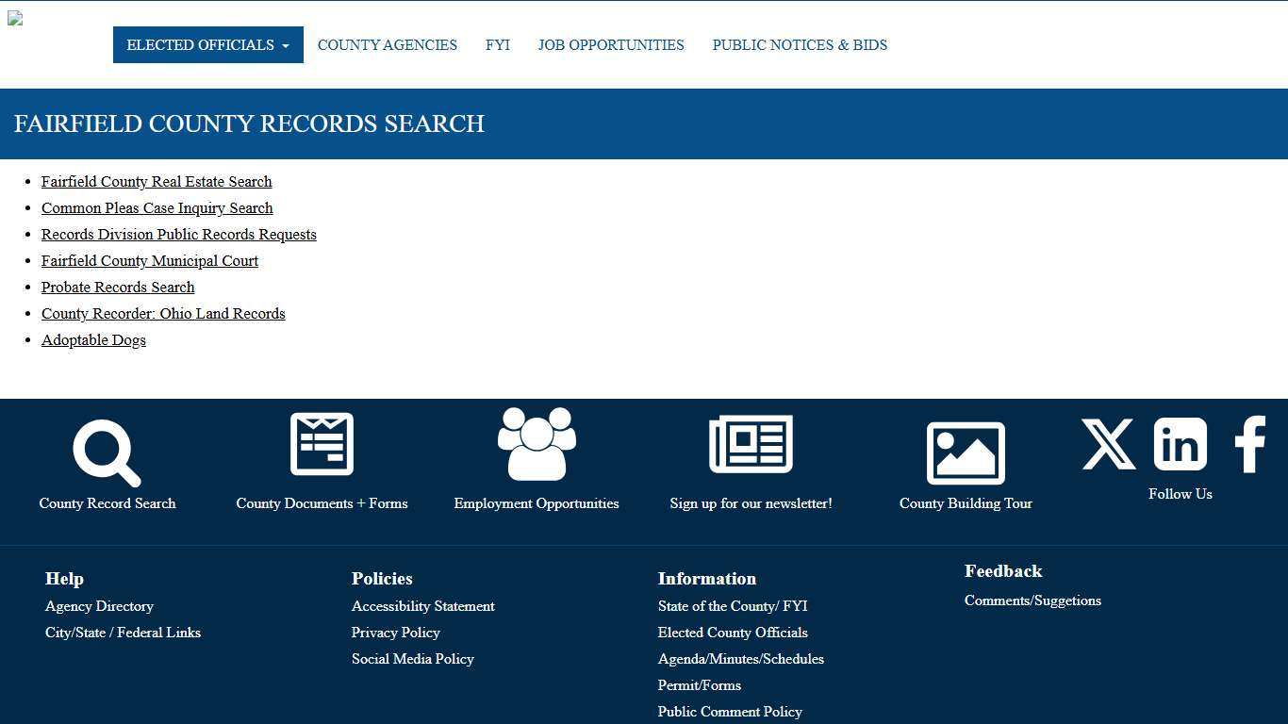Open the newsletter signup icon
The height and width of the screenshot is (724, 1288).
[x=751, y=443]
